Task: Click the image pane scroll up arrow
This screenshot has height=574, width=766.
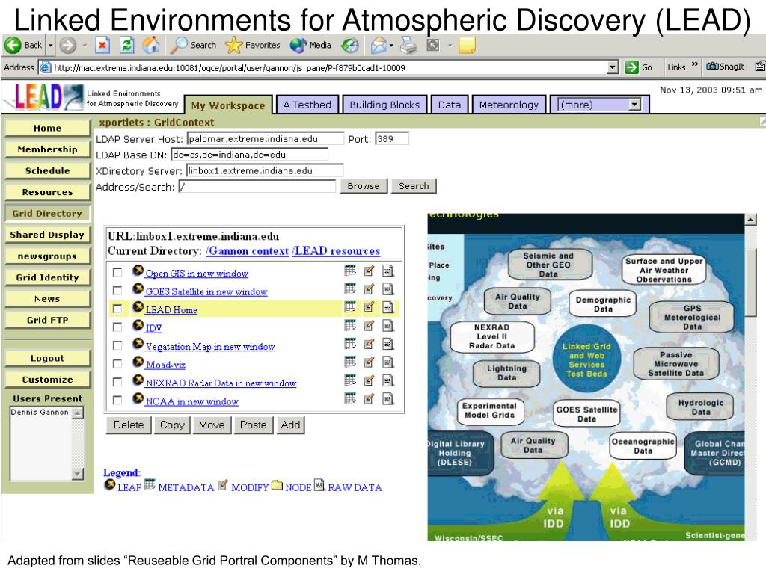Action: click(751, 220)
